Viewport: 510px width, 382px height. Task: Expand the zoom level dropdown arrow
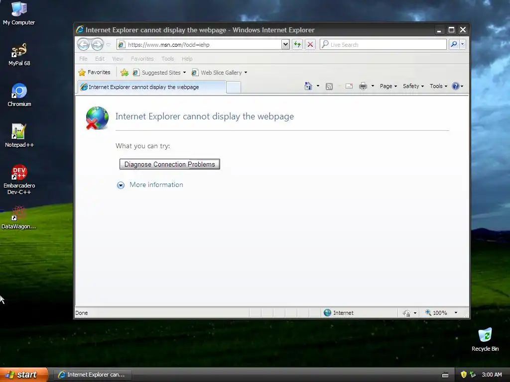click(456, 313)
